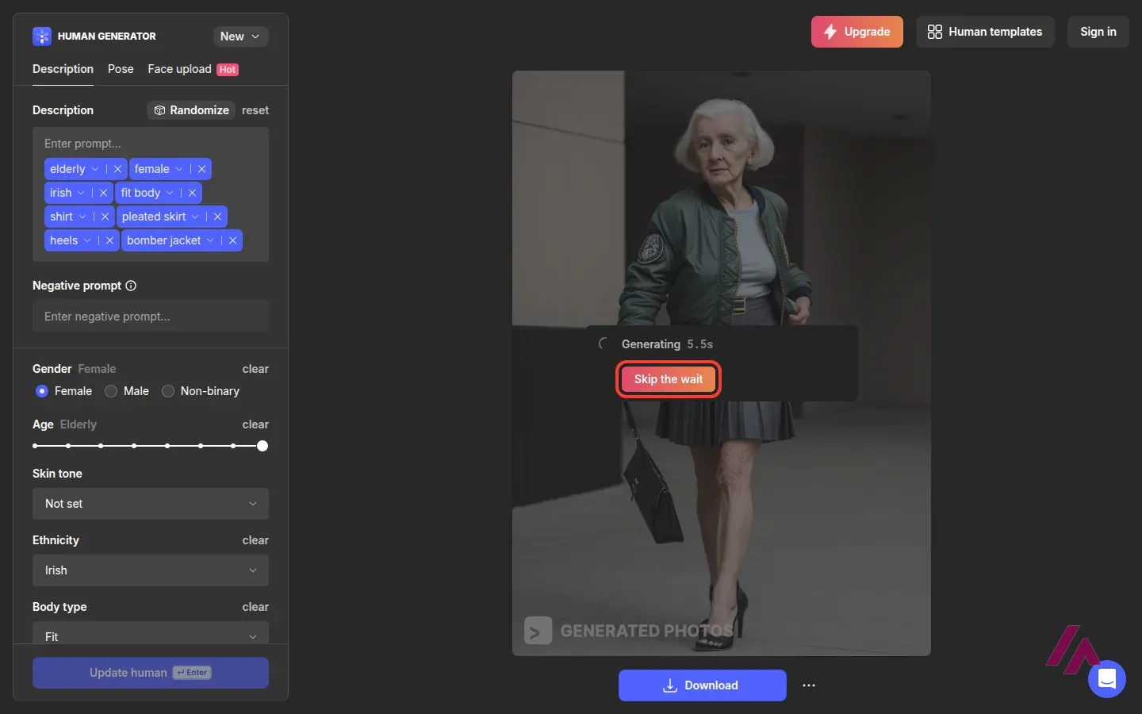Remove the irish tag
The width and height of the screenshot is (1142, 714).
[x=103, y=193]
